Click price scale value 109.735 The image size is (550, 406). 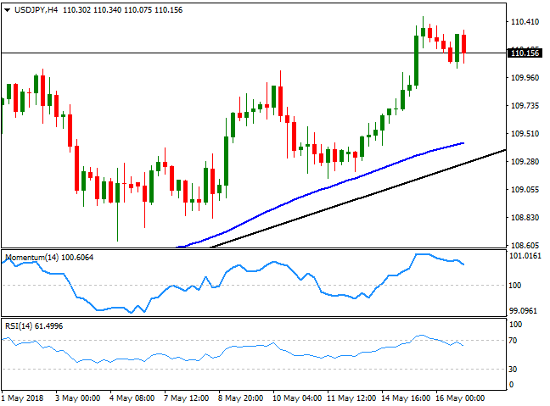[525, 106]
